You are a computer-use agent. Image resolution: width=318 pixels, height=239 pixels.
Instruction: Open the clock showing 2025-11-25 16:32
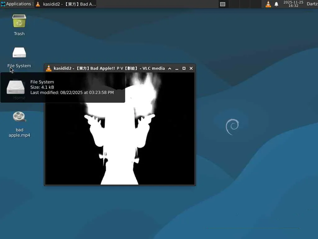pyautogui.click(x=293, y=4)
